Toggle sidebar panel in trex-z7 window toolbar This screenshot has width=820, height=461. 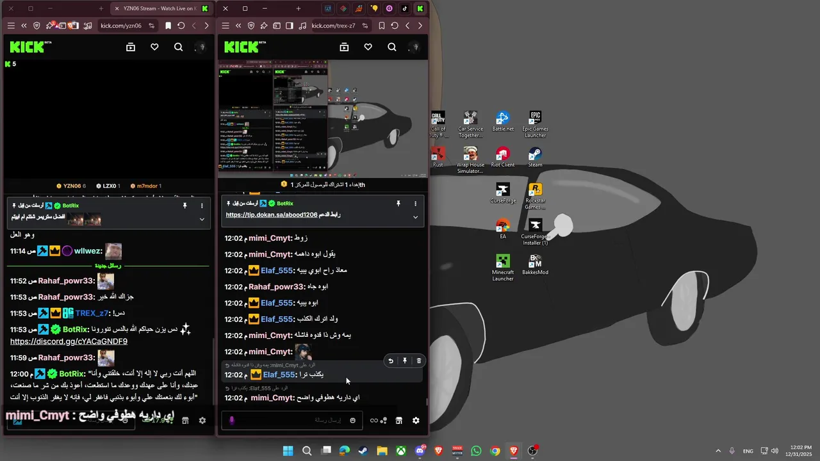coord(290,26)
